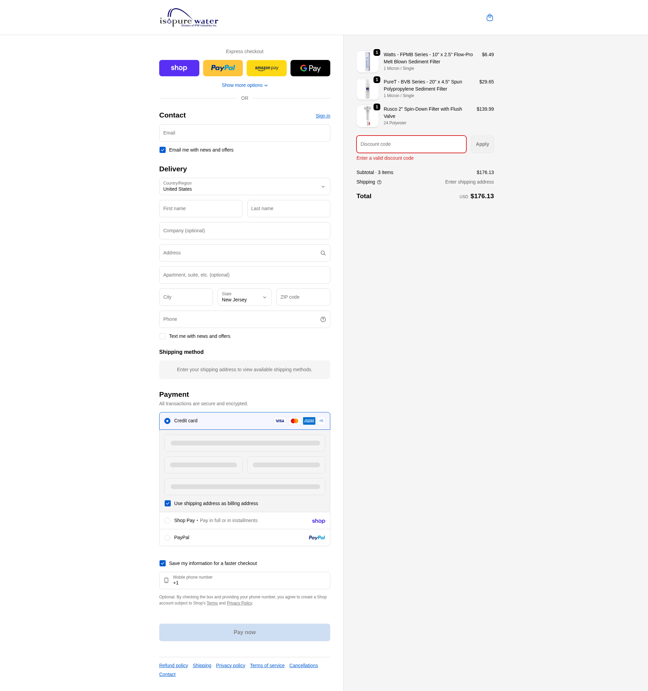Click the address search magnifier icon
The width and height of the screenshot is (648, 691).
click(x=323, y=253)
